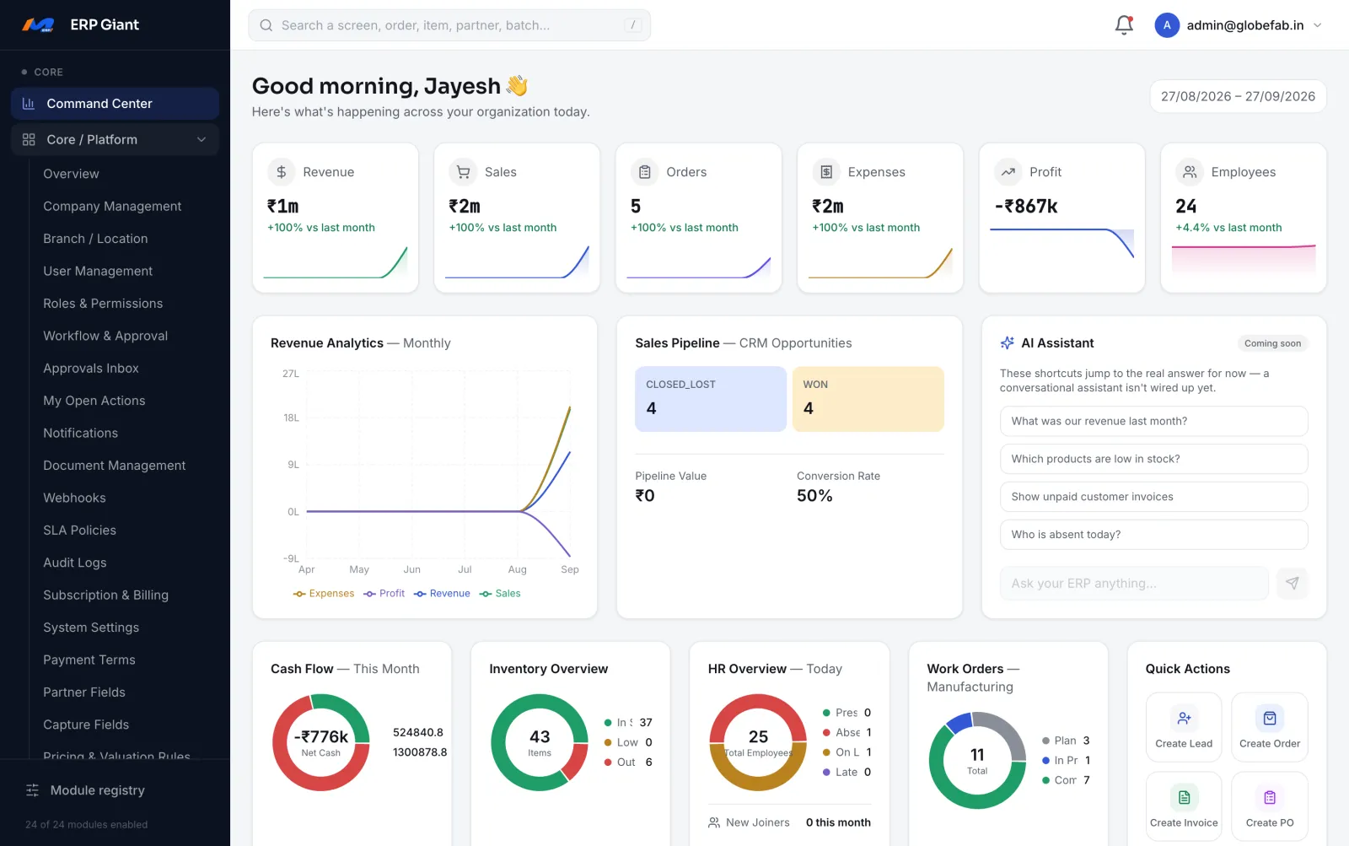Click the New Joiners people icon
This screenshot has height=846, width=1349.
click(x=714, y=822)
